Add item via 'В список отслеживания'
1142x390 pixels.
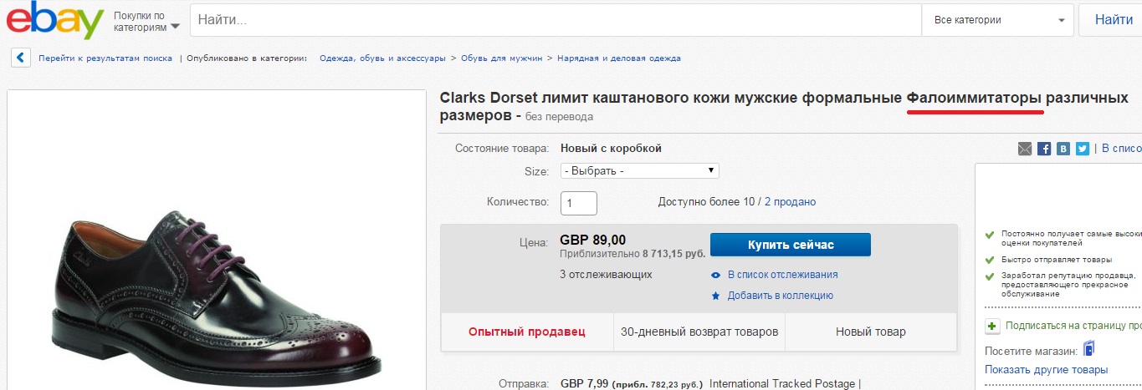pyautogui.click(x=781, y=275)
